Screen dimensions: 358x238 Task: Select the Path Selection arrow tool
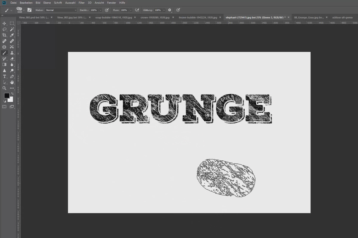tap(4, 82)
